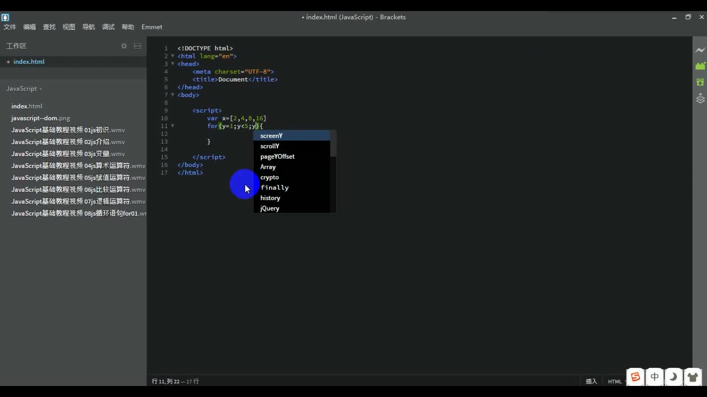Screen dimensions: 707x397
Task: Open the Emmet menu
Action: click(151, 26)
